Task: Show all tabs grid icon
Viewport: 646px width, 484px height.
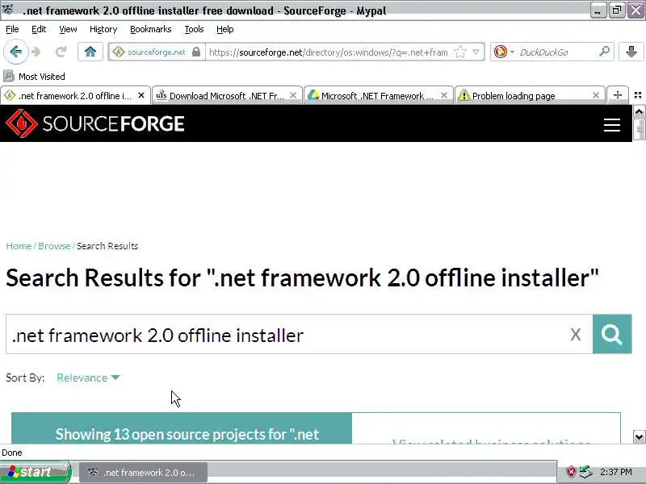Action: [638, 95]
